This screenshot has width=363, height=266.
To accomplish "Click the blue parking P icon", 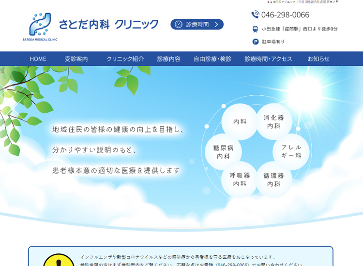I will pyautogui.click(x=255, y=42).
